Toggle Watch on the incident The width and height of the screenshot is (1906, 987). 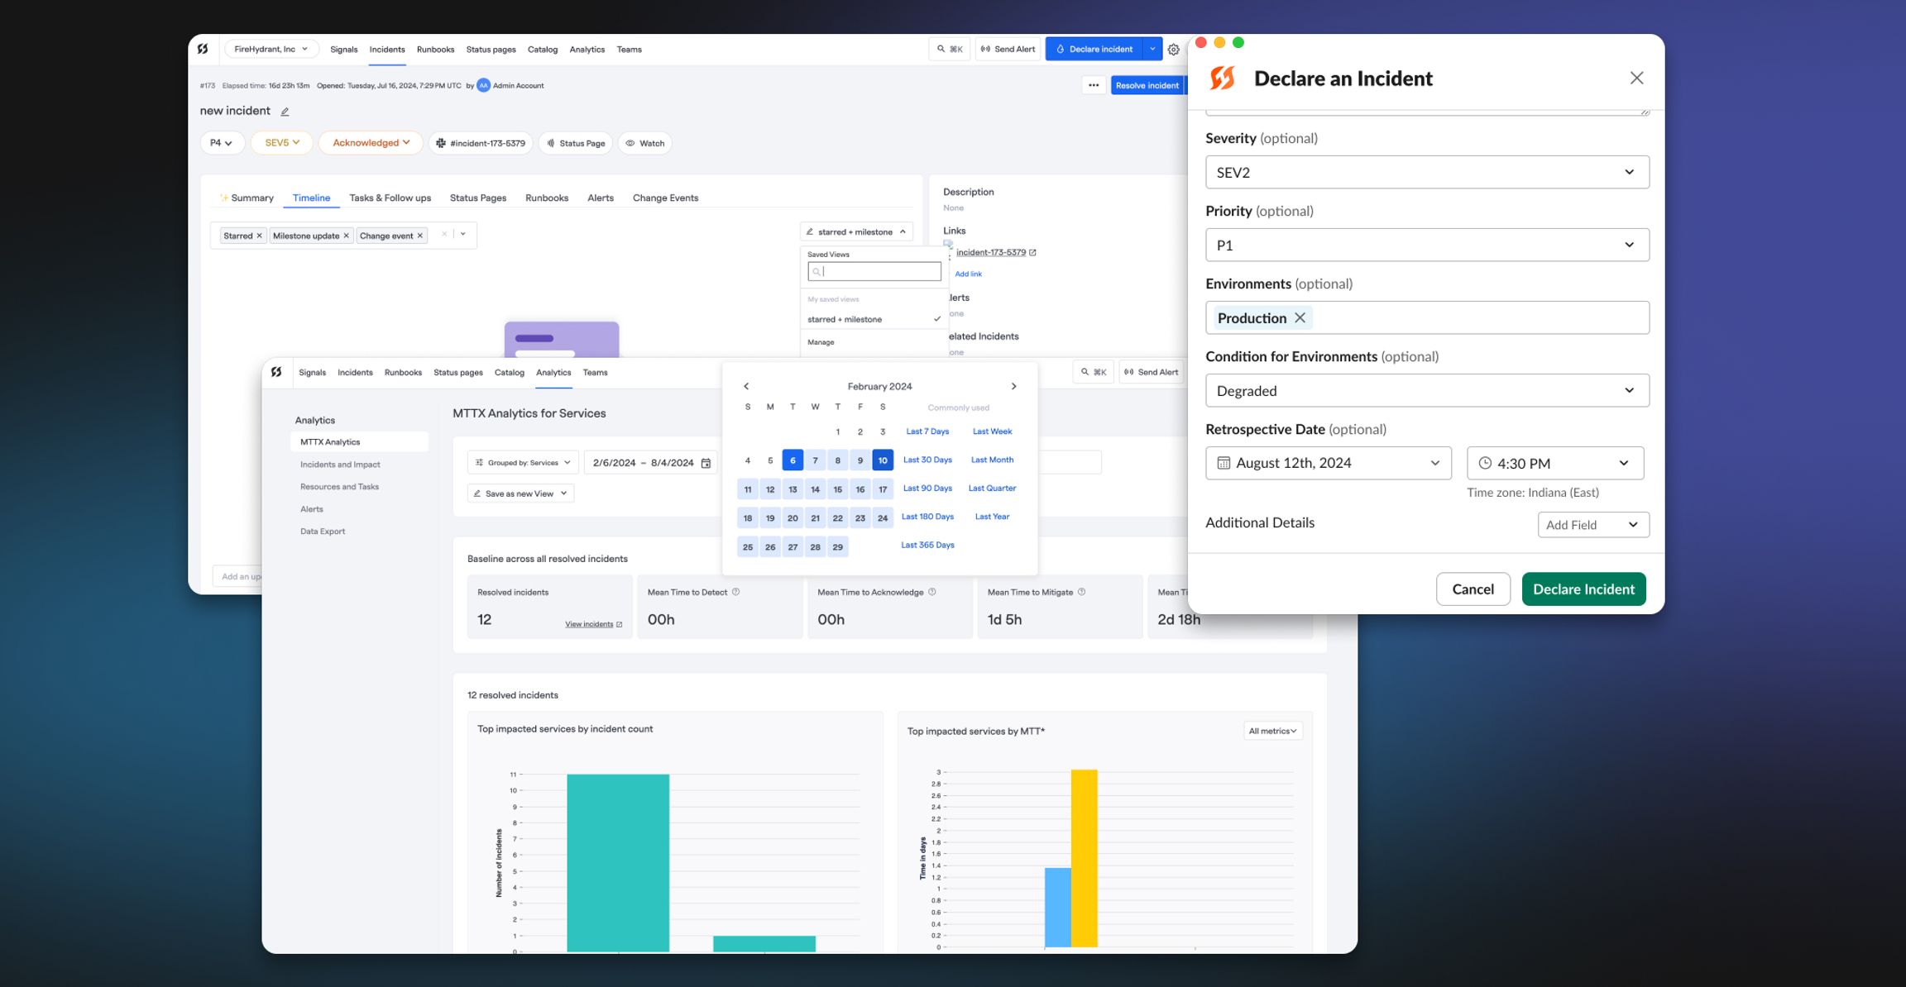tap(644, 143)
